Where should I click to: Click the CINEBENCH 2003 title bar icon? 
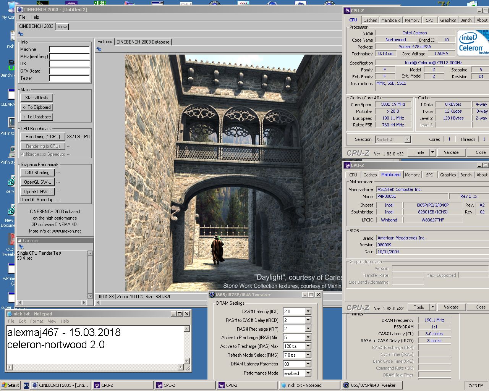tap(20, 10)
